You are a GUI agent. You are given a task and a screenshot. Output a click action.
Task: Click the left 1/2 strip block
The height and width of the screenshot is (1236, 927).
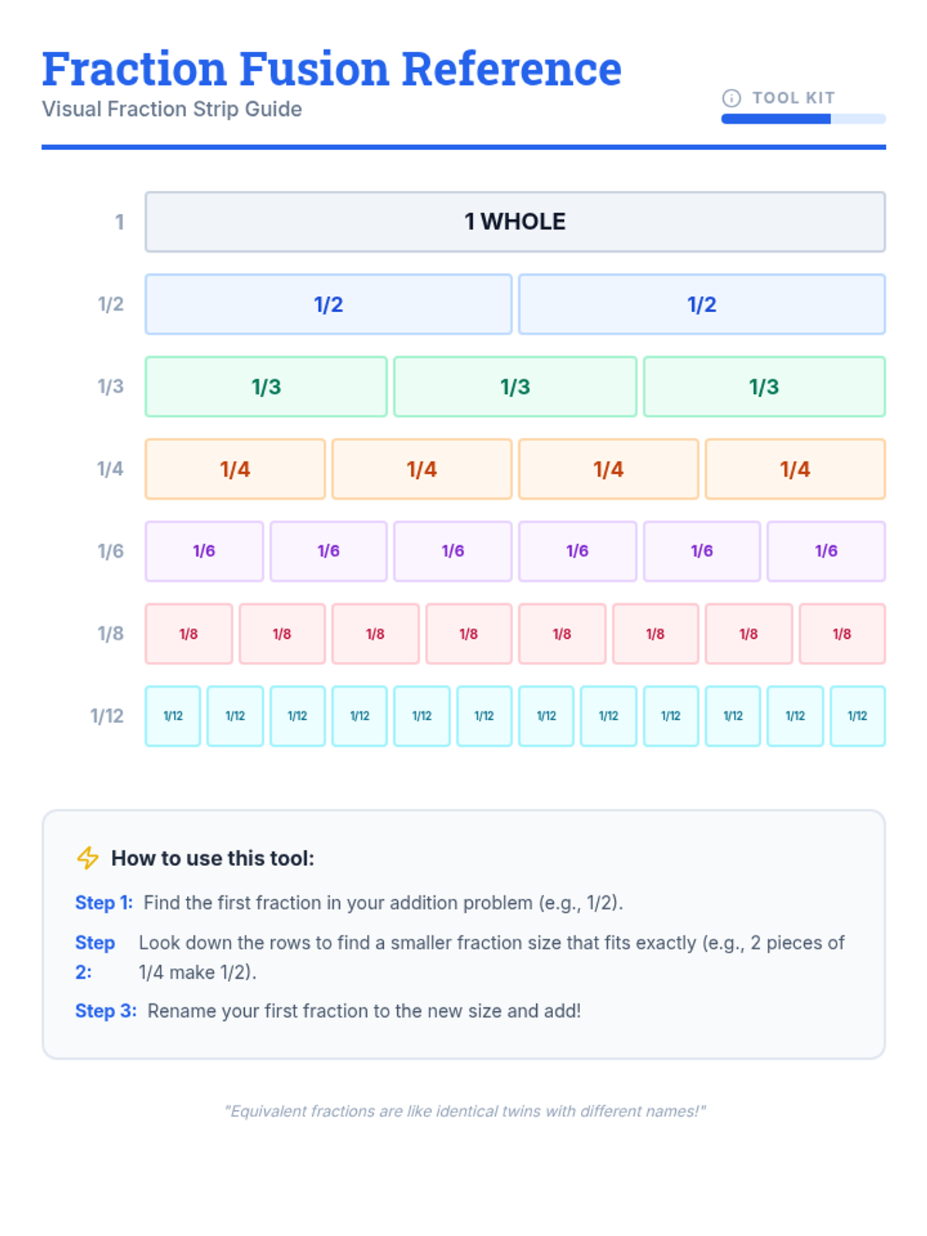click(x=328, y=304)
